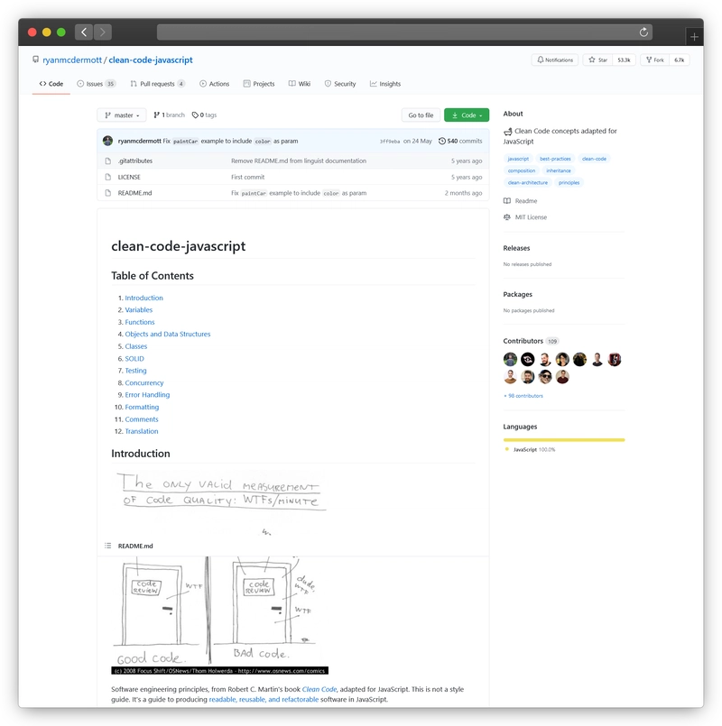The width and height of the screenshot is (722, 726).
Task: Star the clean-code-javascript repository
Action: pyautogui.click(x=597, y=60)
